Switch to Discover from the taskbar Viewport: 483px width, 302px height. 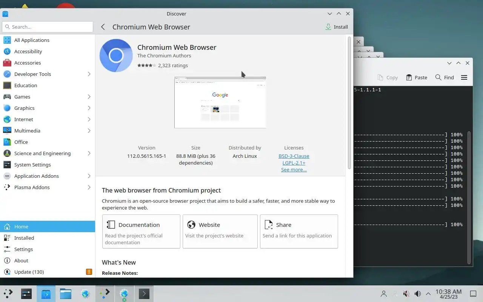(46, 293)
